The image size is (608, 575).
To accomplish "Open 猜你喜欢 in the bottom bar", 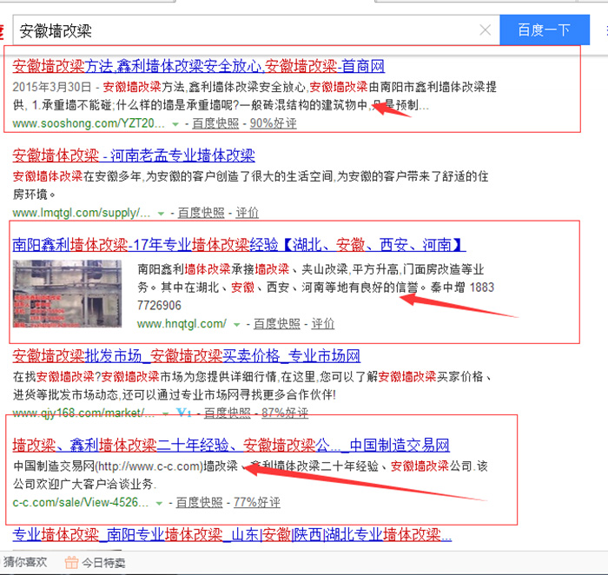I will pyautogui.click(x=25, y=562).
